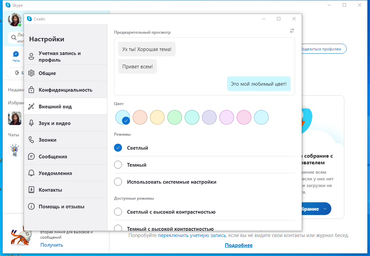This screenshot has width=370, height=256.
Task: Choose Использовать системные настройки option
Action: tap(118, 182)
